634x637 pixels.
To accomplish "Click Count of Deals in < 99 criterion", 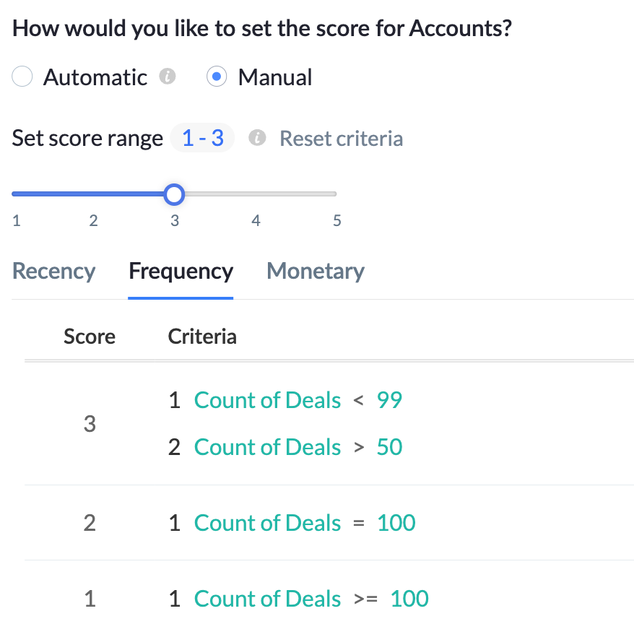I will coord(267,400).
